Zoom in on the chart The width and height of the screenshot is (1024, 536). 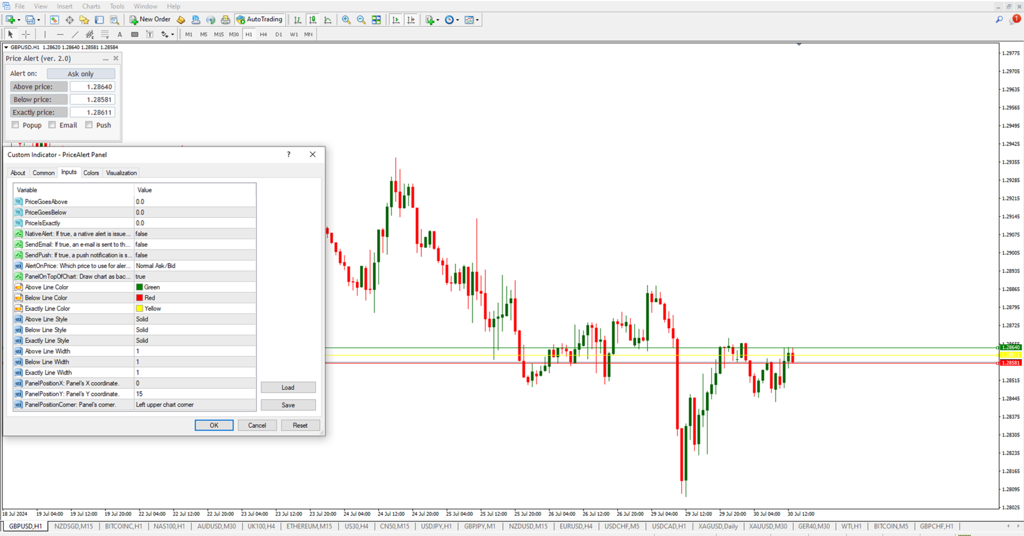click(346, 20)
